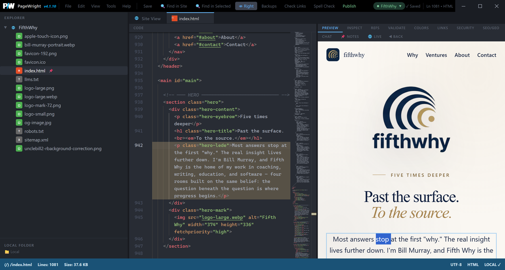Switch to the COLORS tab
The image size is (505, 270).
[421, 28]
